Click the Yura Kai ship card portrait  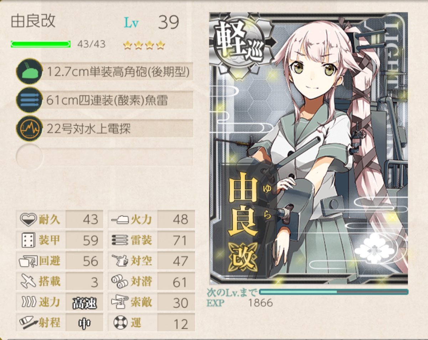pos(309,148)
